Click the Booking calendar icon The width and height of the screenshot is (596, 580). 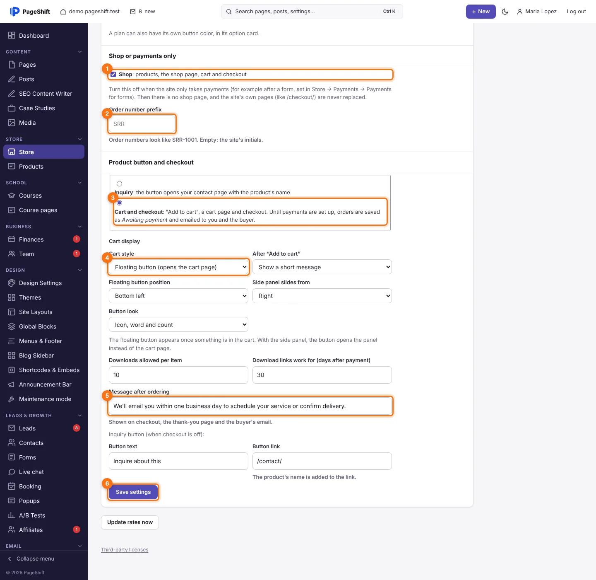pyautogui.click(x=12, y=486)
